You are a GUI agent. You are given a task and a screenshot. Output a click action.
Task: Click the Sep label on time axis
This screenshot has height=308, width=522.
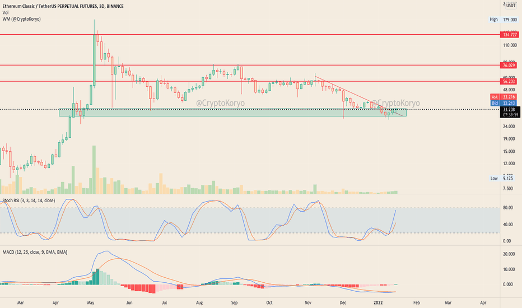coord(234,302)
